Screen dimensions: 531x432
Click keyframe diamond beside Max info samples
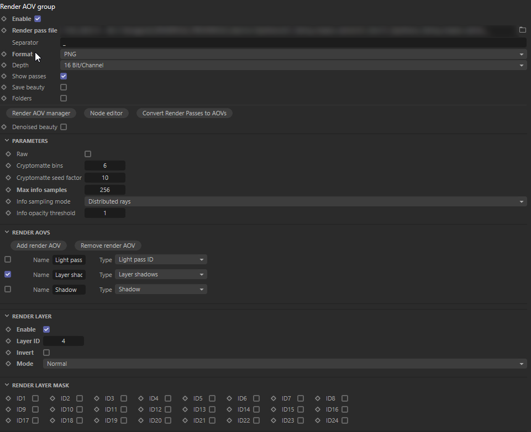click(x=8, y=190)
